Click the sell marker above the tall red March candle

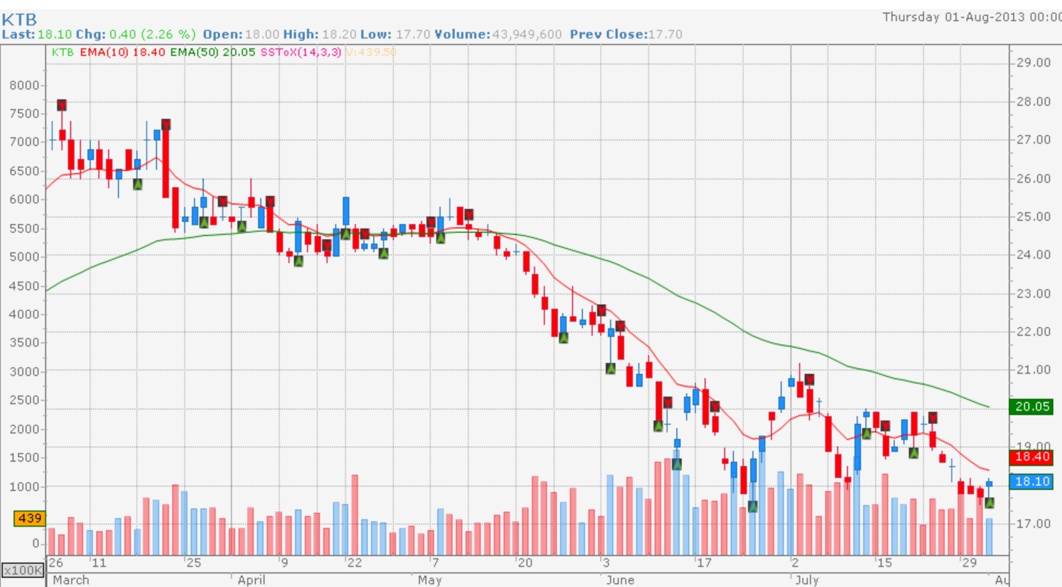click(166, 125)
